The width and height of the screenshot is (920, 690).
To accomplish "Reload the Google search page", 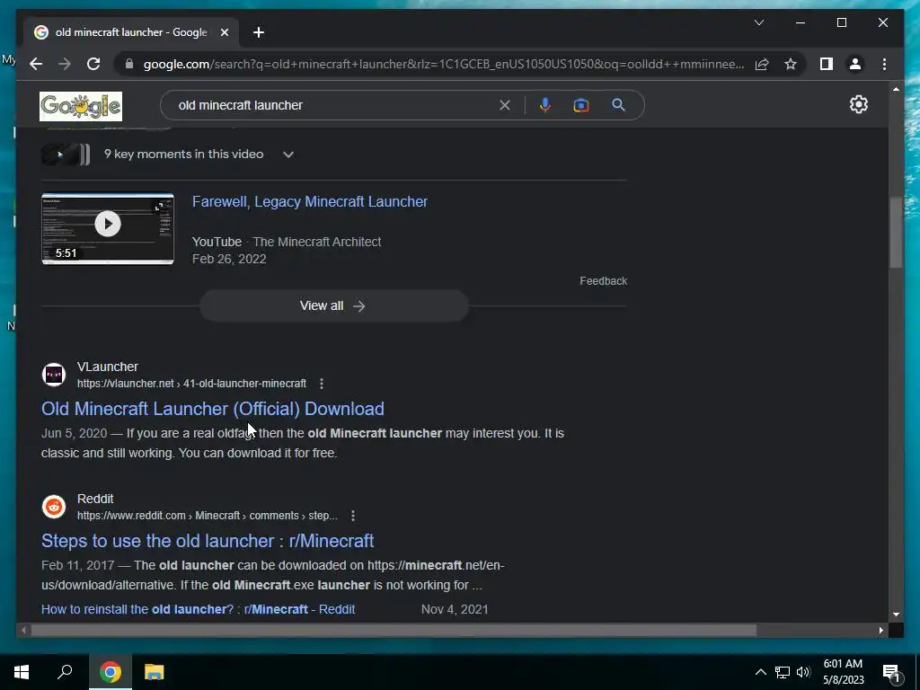I will coord(93,64).
